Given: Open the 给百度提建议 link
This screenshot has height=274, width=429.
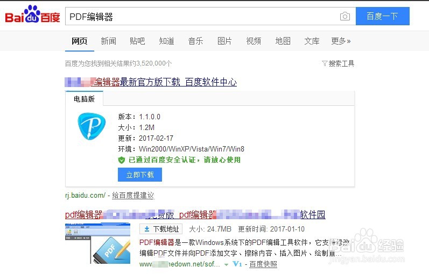Looking at the screenshot, I should coord(133,196).
